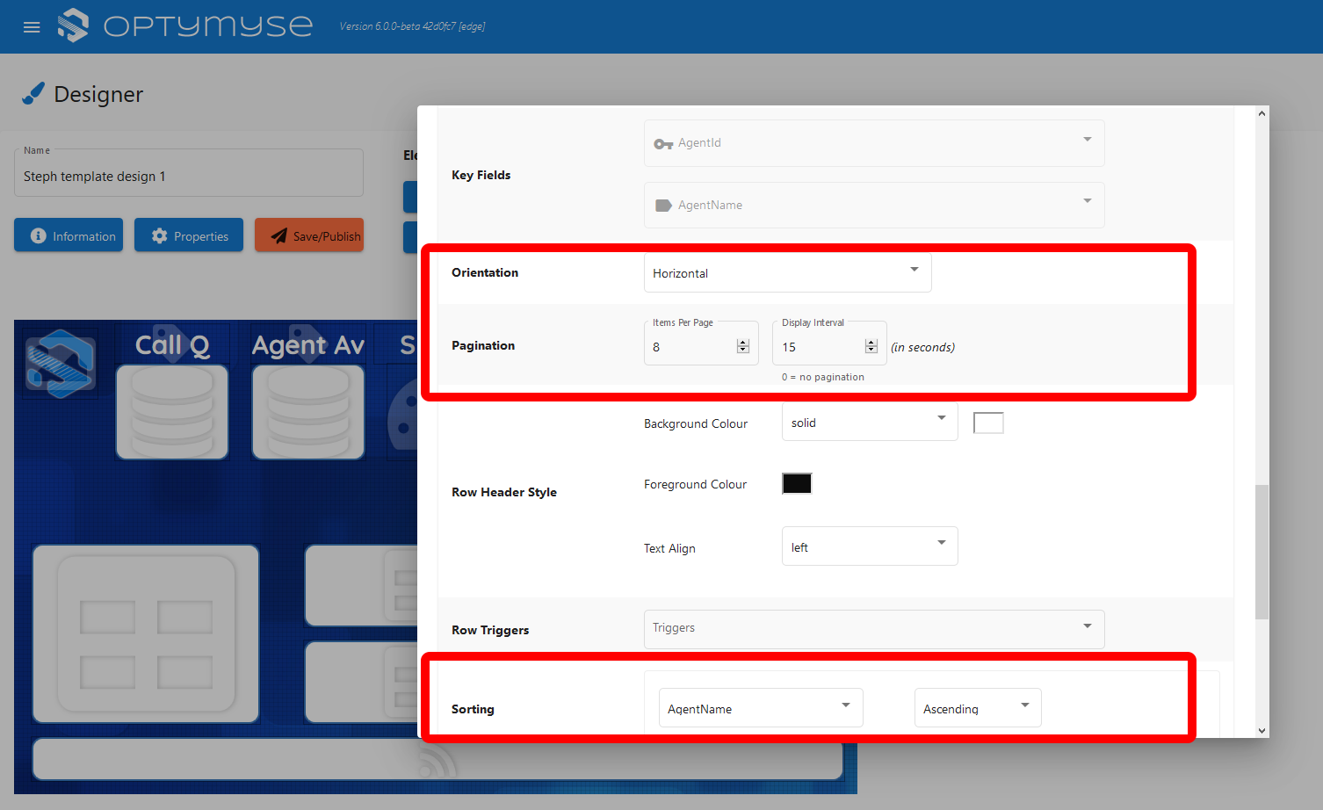Select the Call Q database widget icon

coord(172,412)
